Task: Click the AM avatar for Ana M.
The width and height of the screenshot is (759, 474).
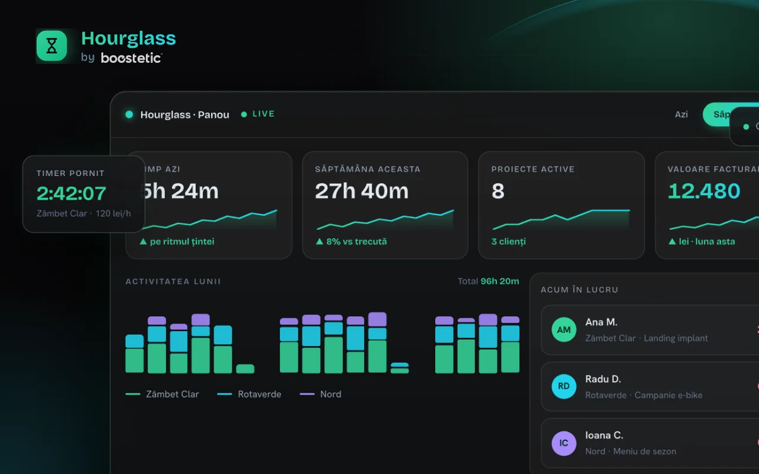Action: click(564, 330)
